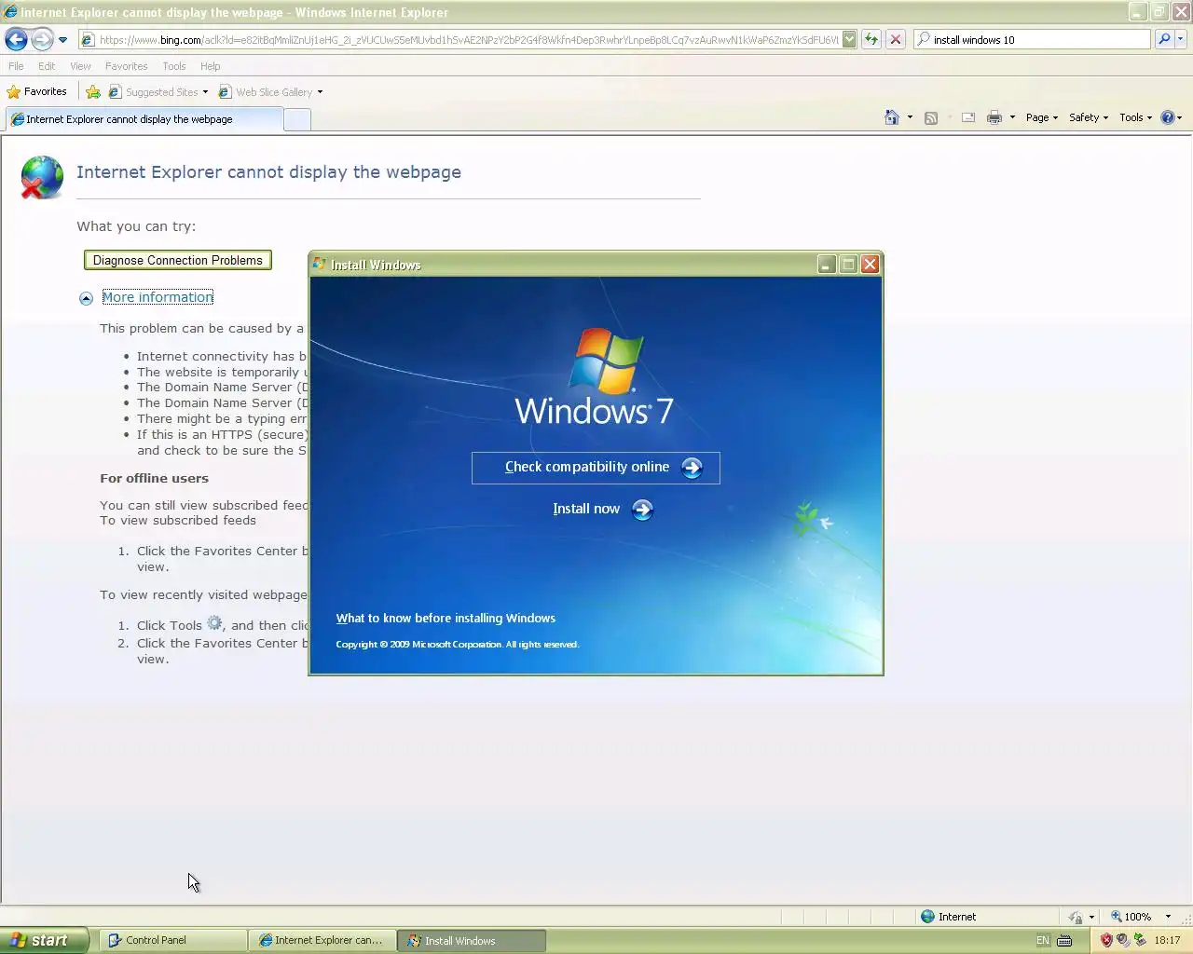1193x954 pixels.
Task: Close the Install Windows dialog
Action: coord(870,265)
